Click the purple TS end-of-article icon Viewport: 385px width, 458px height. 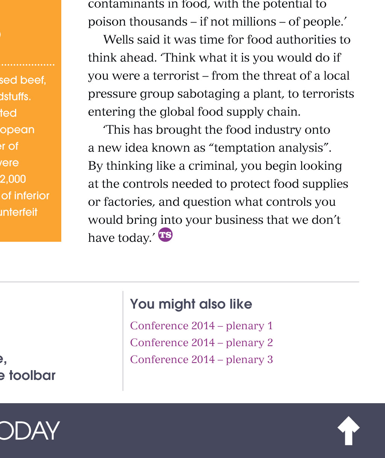point(165,235)
